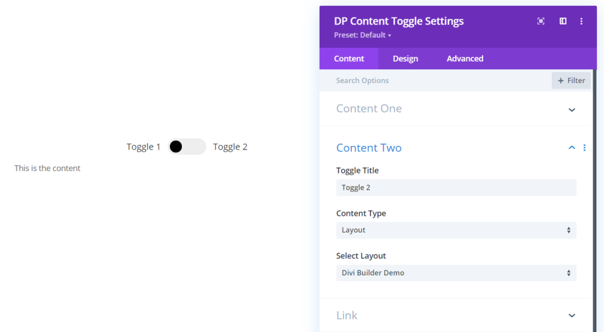The width and height of the screenshot is (604, 332).
Task: Expand the Content One section
Action: pyautogui.click(x=571, y=109)
